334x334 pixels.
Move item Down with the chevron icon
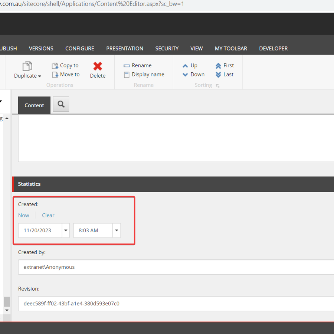(x=185, y=75)
